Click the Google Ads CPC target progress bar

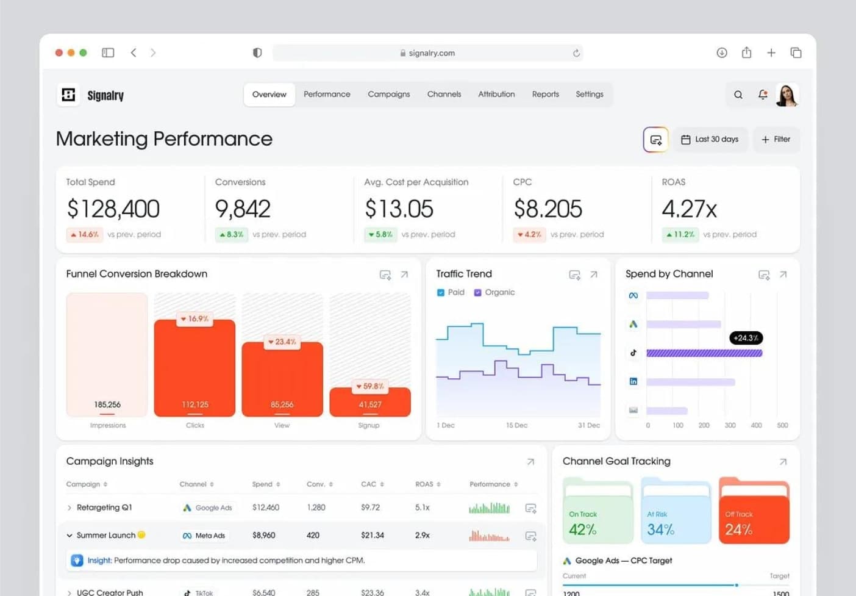click(x=676, y=585)
